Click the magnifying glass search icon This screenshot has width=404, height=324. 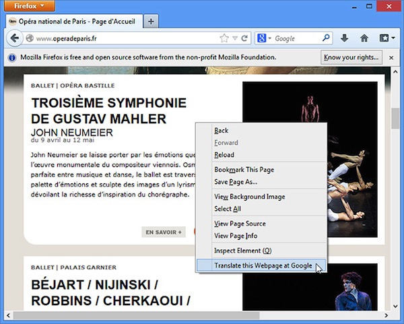pyautogui.click(x=326, y=38)
